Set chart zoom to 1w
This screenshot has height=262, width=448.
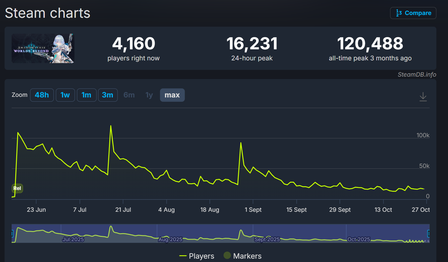coord(65,95)
